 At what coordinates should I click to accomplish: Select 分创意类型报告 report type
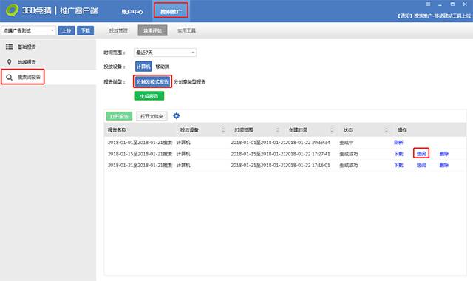(189, 81)
